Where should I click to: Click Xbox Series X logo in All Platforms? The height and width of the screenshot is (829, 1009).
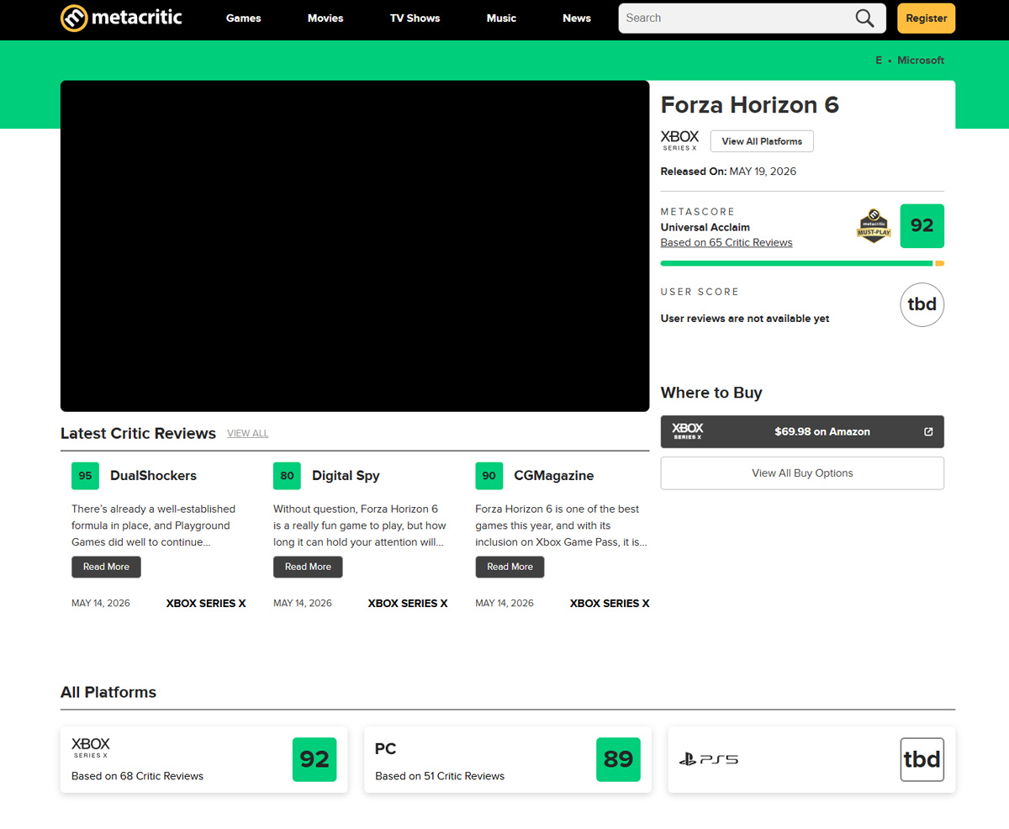tap(91, 748)
